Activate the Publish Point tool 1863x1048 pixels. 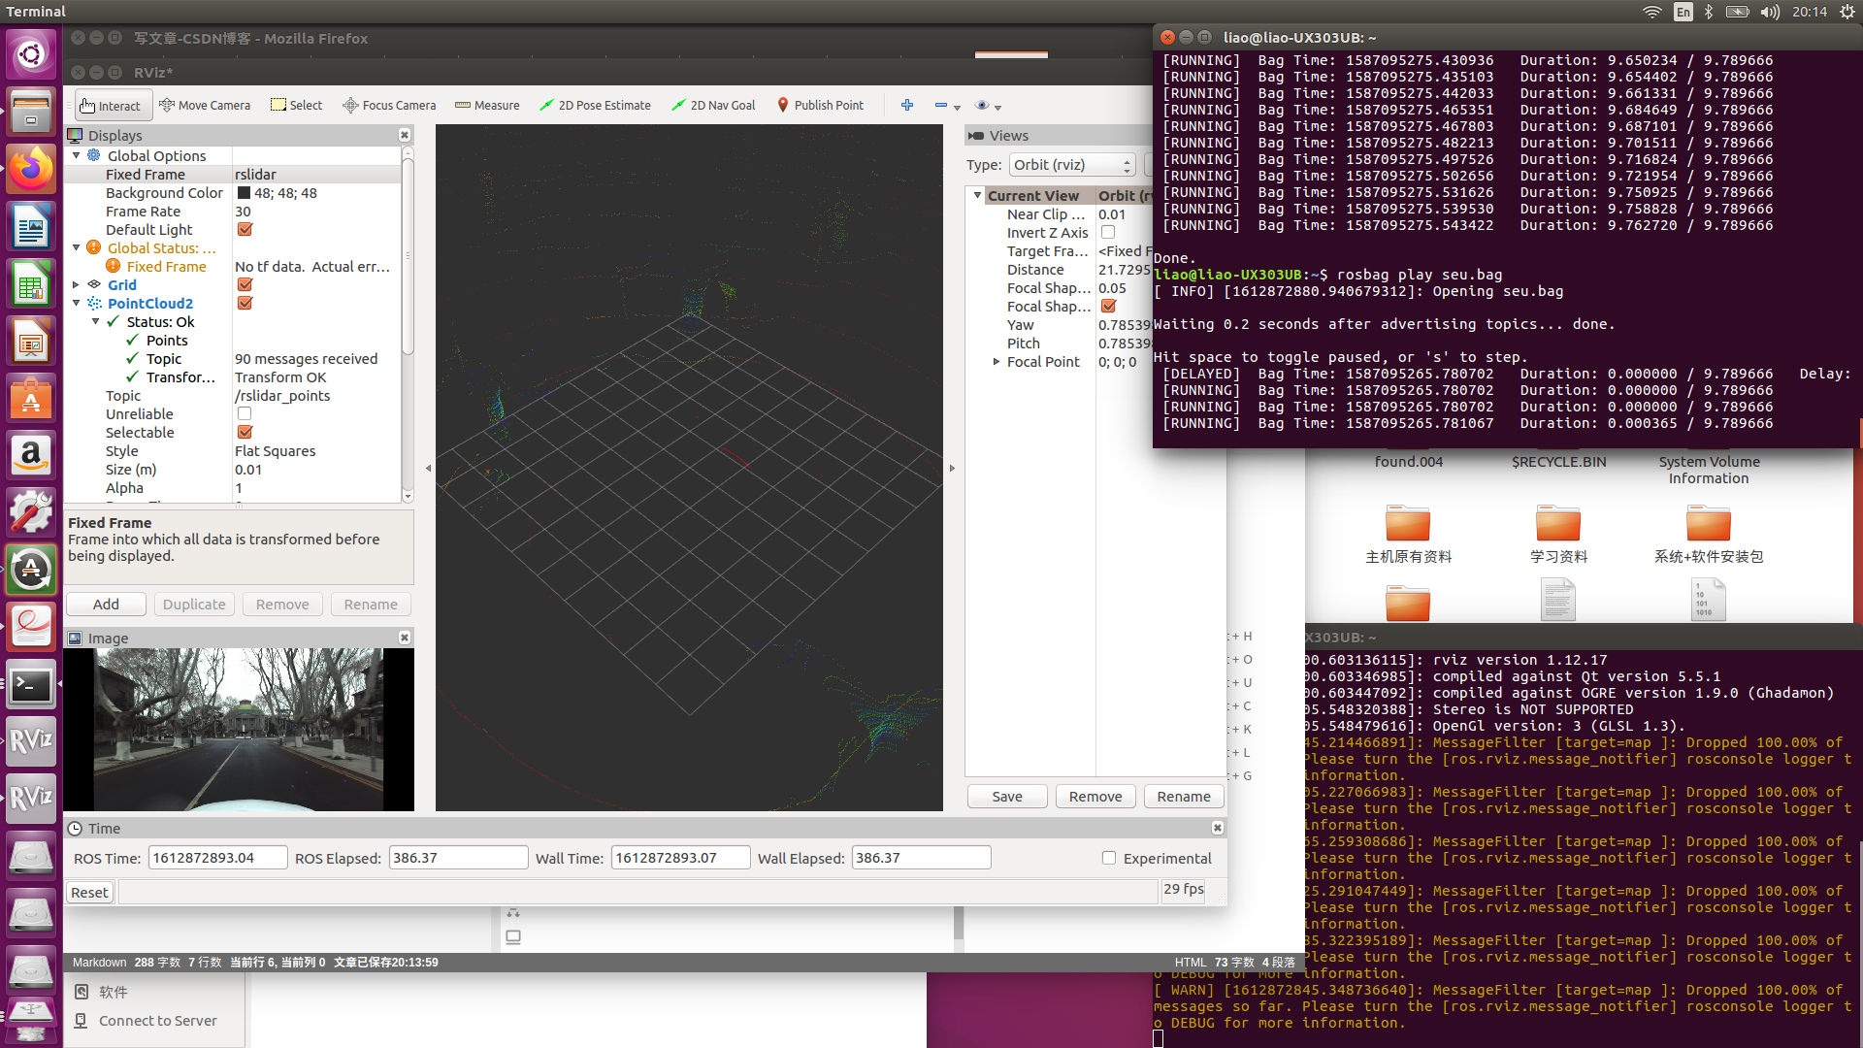[821, 105]
